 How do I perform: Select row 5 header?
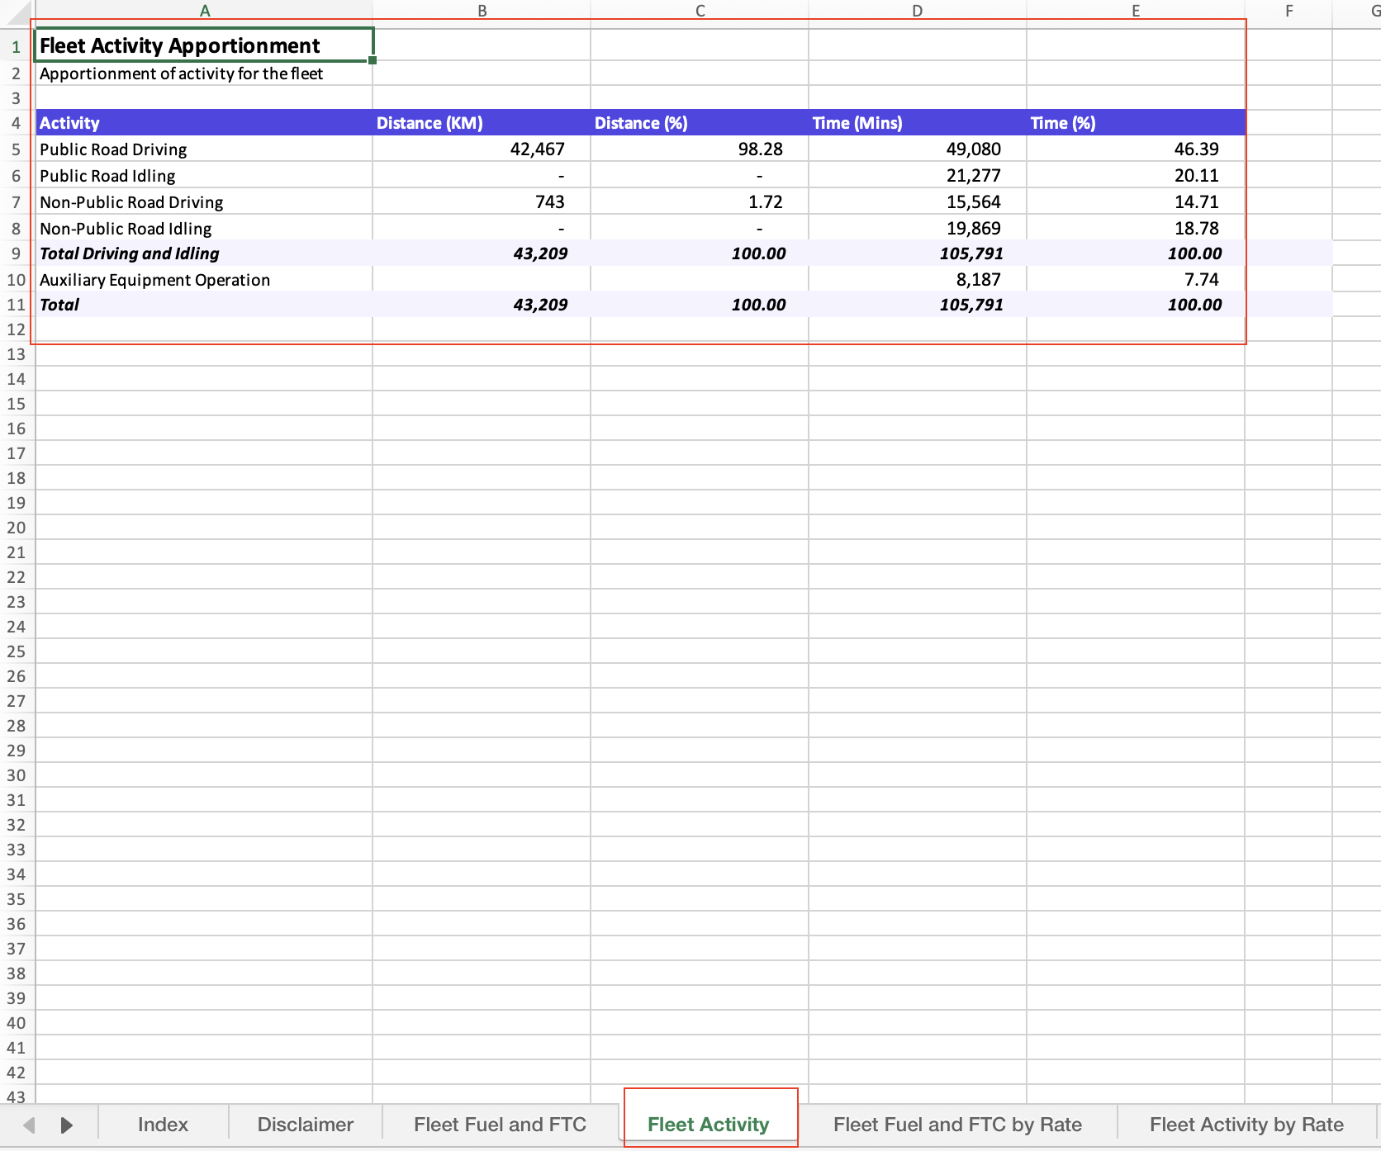16,149
